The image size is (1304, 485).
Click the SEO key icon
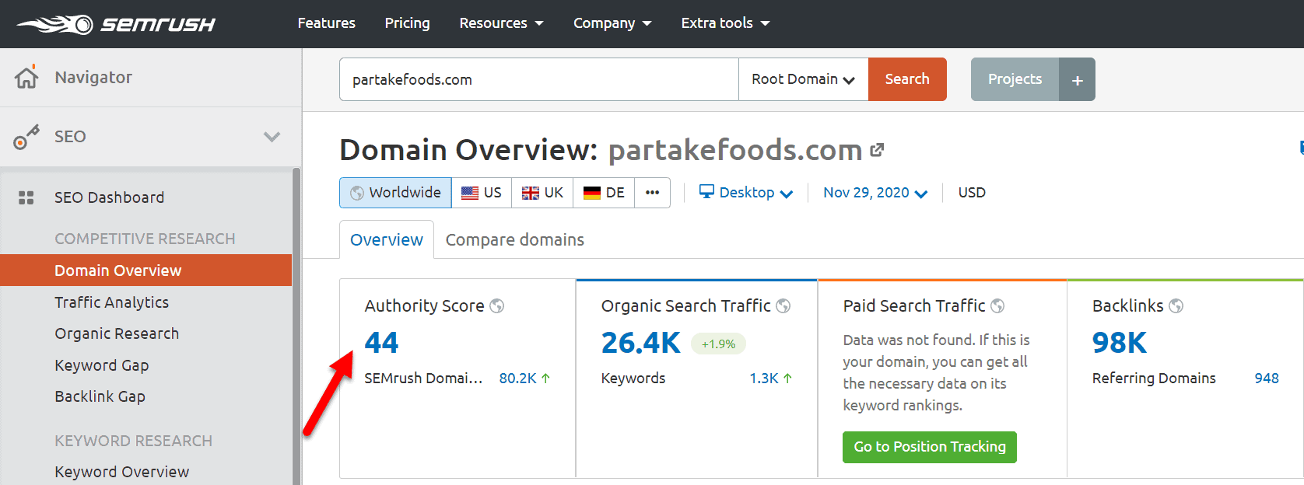pyautogui.click(x=26, y=137)
